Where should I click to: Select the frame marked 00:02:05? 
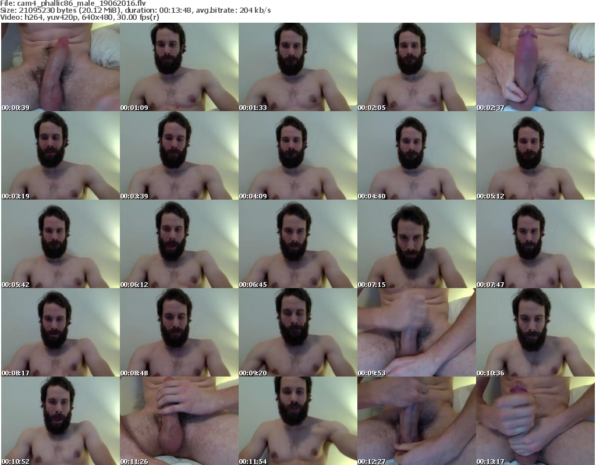pos(416,67)
